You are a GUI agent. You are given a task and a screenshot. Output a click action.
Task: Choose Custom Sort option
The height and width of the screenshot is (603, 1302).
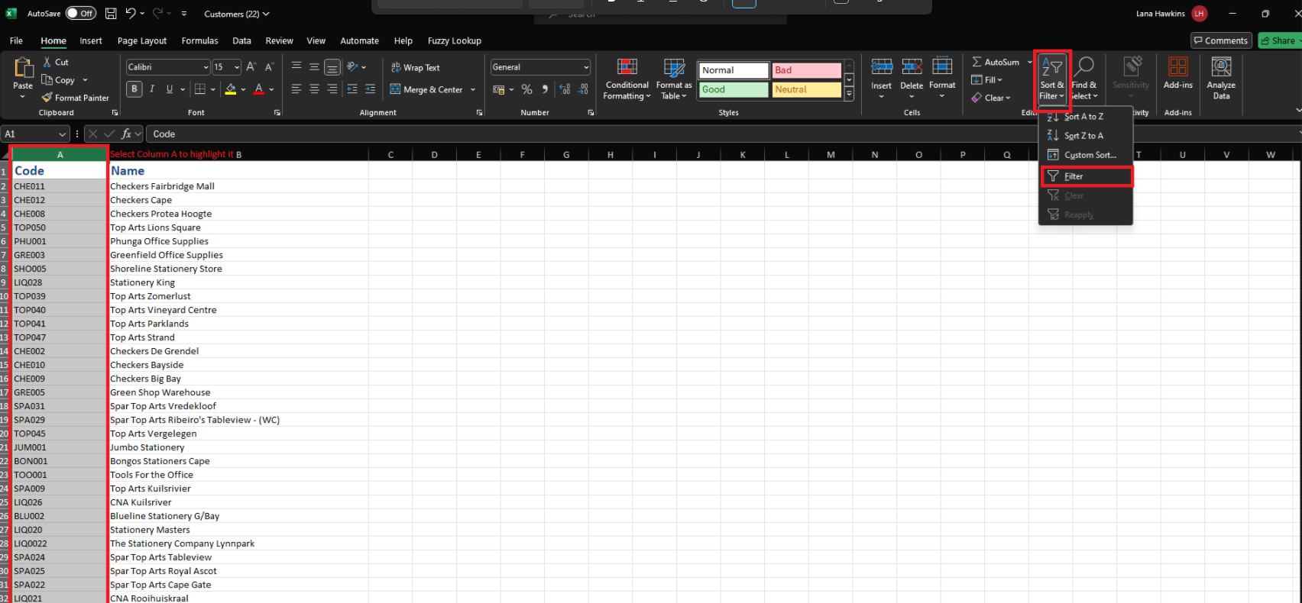click(x=1090, y=155)
